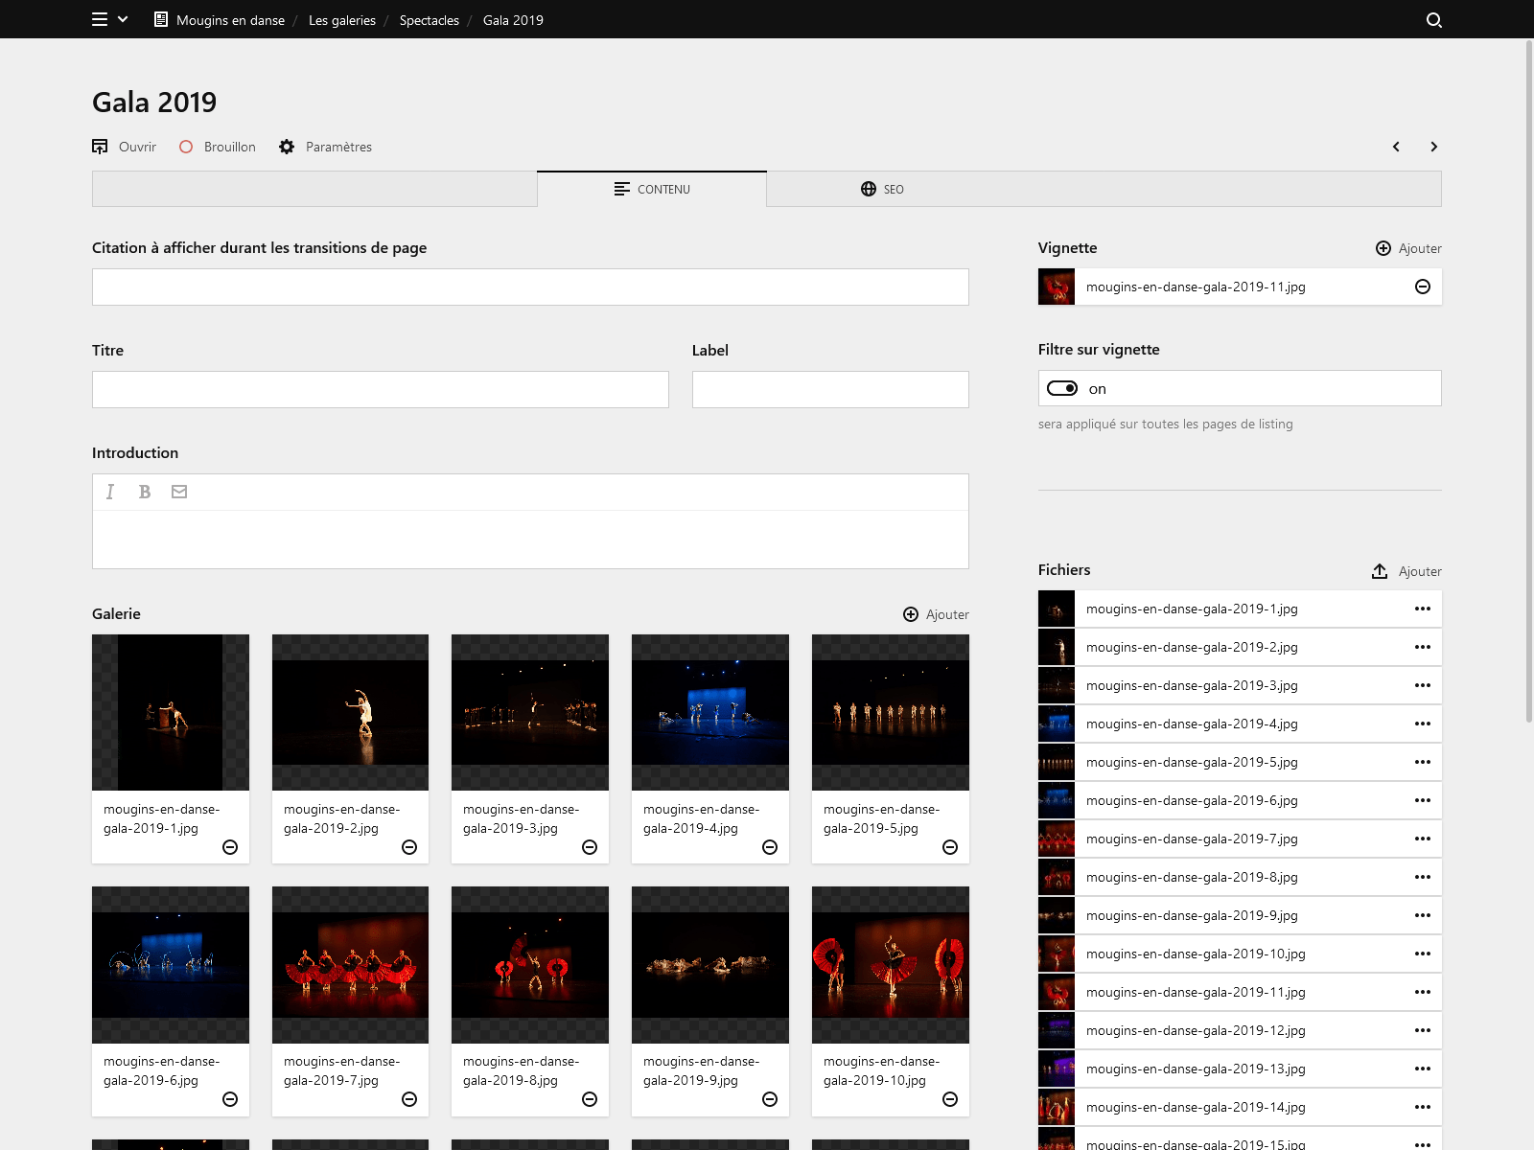Remove mougins-en-danse-gala-2019-1.jpg from the Galerie
This screenshot has width=1534, height=1150.
pos(229,847)
